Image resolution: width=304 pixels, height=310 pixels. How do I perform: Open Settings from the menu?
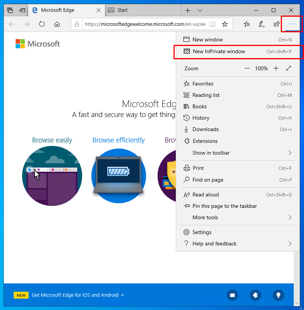point(238,232)
